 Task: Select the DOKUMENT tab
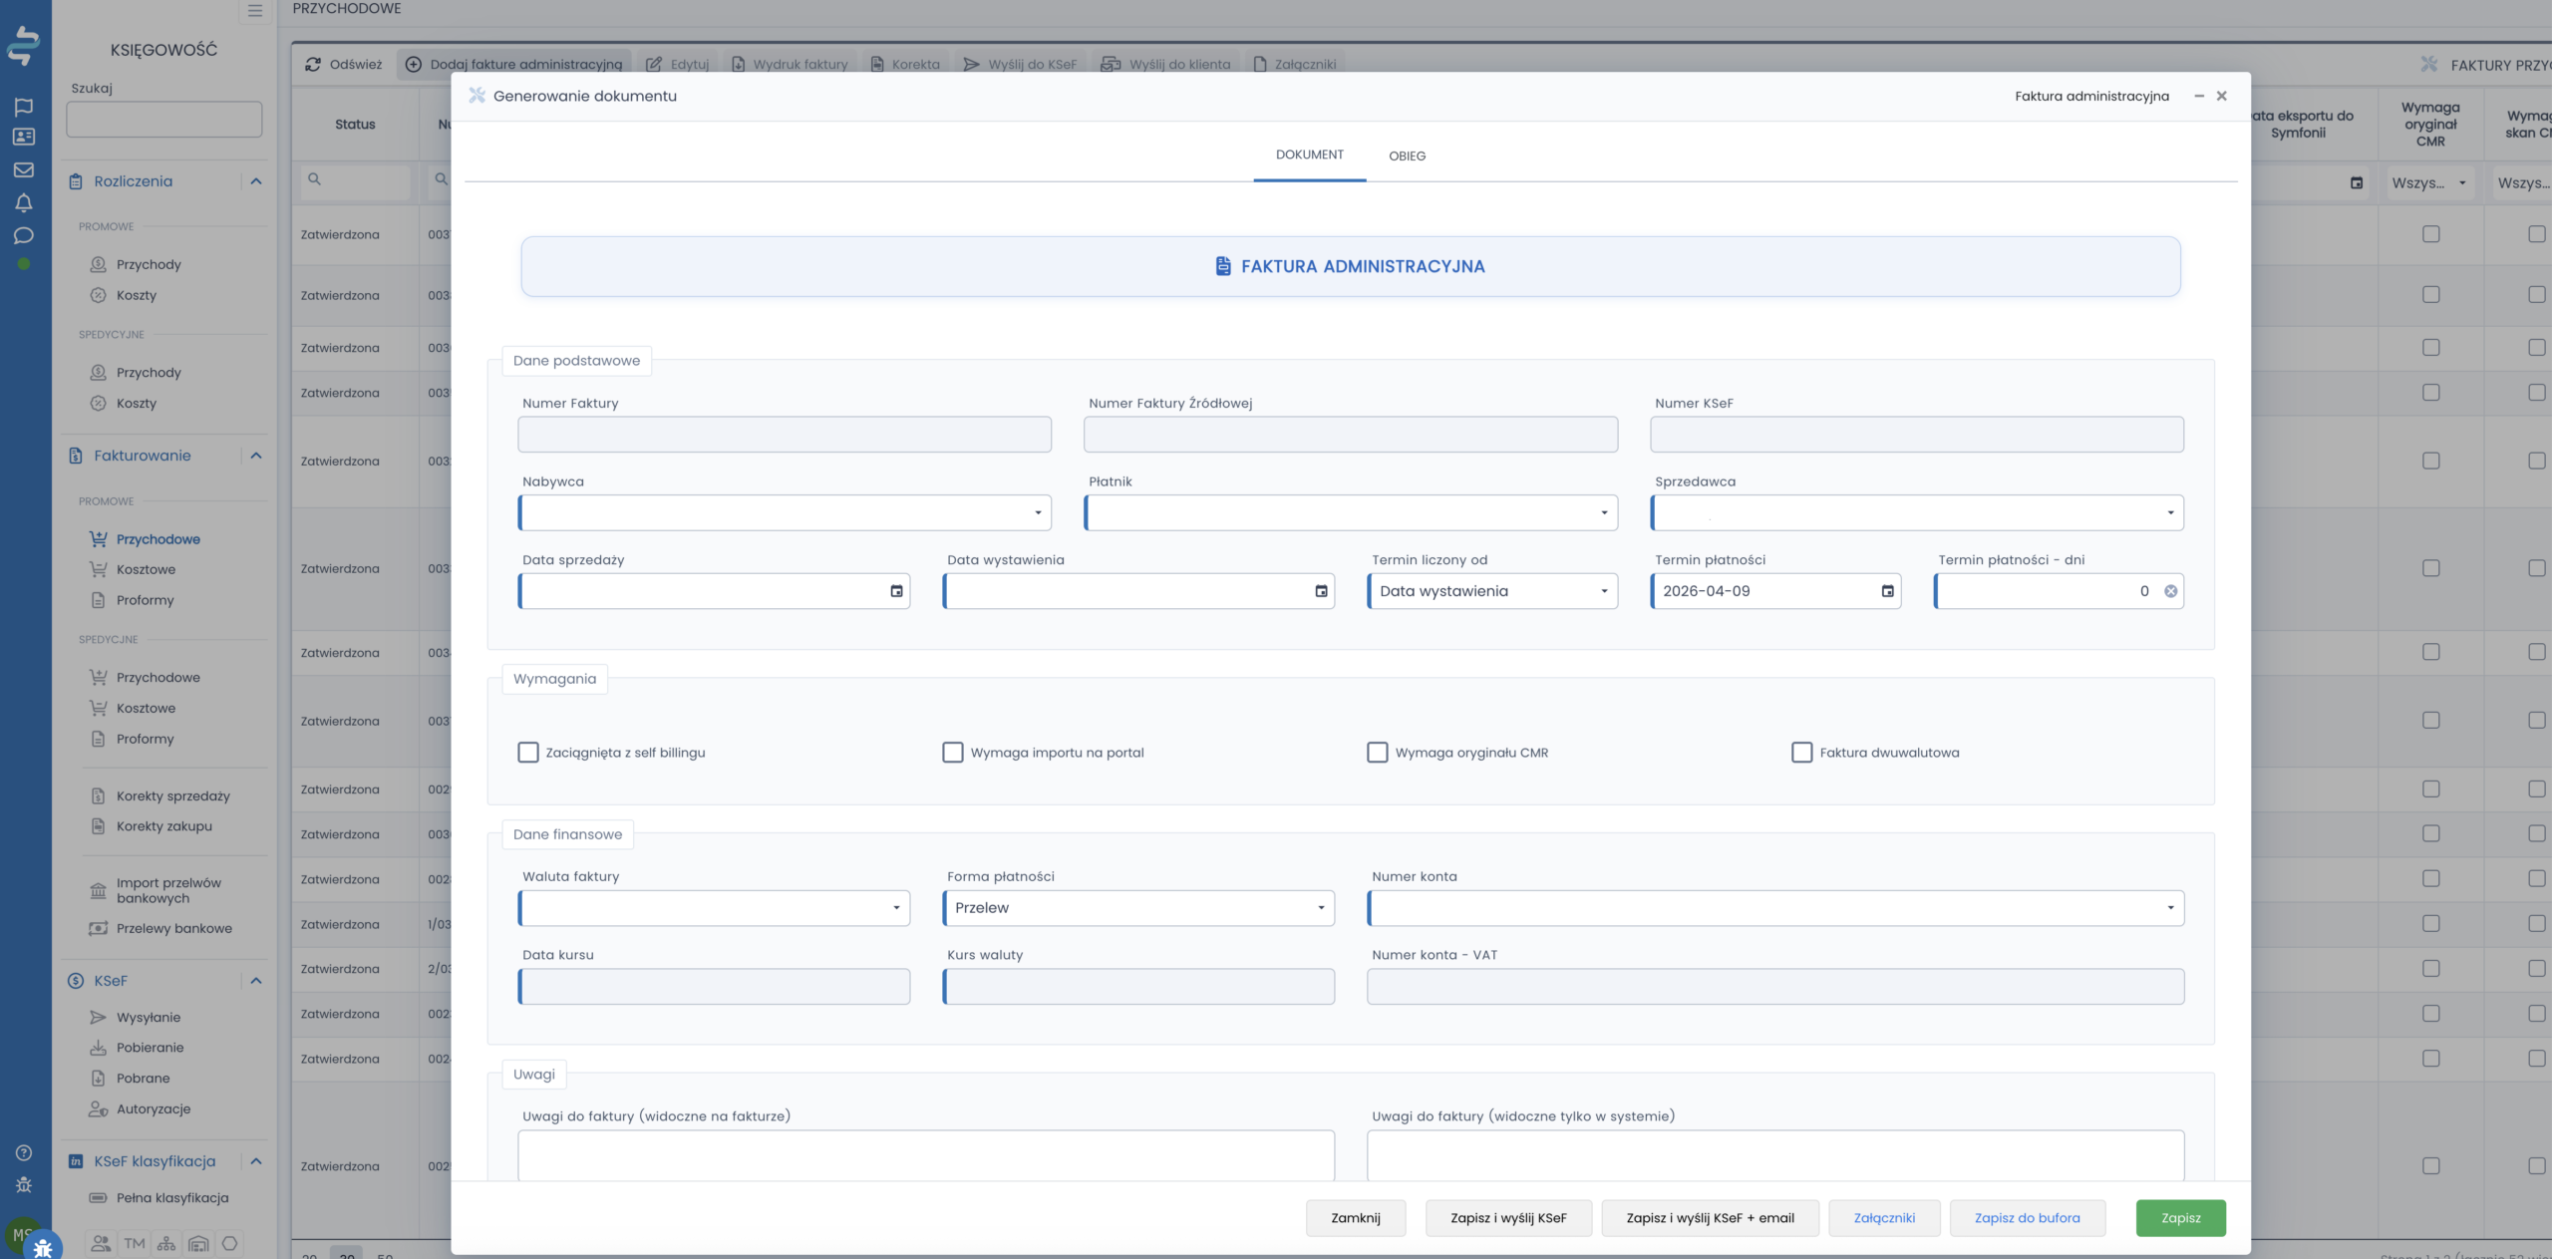1309,155
